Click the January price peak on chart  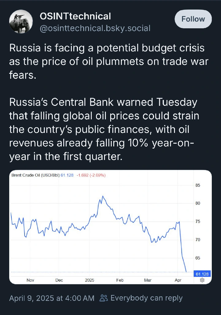[103, 196]
